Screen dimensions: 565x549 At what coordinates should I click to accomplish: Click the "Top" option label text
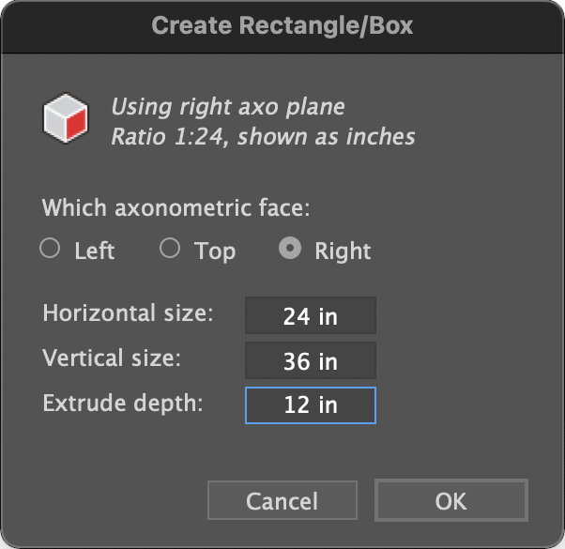(x=215, y=251)
